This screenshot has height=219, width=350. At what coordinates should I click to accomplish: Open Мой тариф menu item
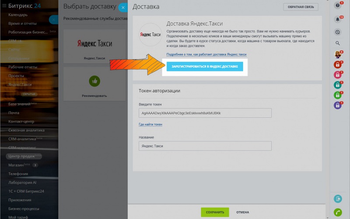tap(18, 217)
